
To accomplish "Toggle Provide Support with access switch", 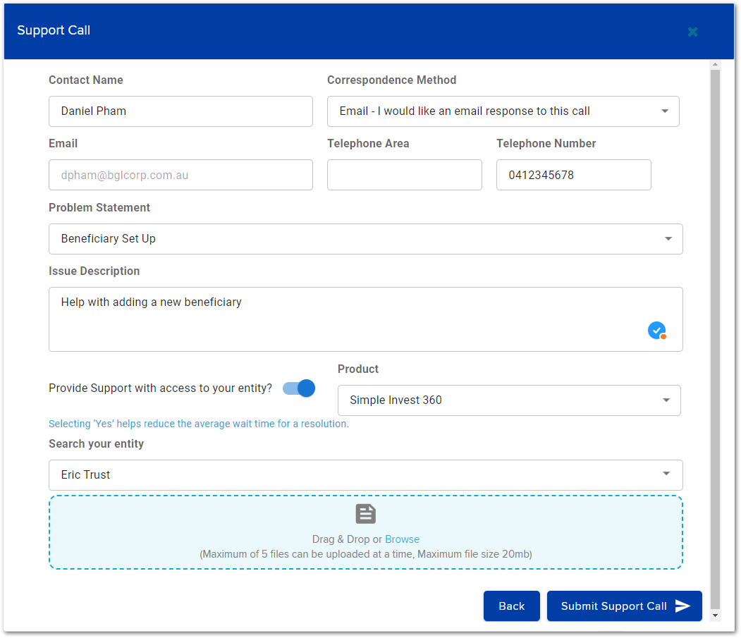I will click(299, 388).
